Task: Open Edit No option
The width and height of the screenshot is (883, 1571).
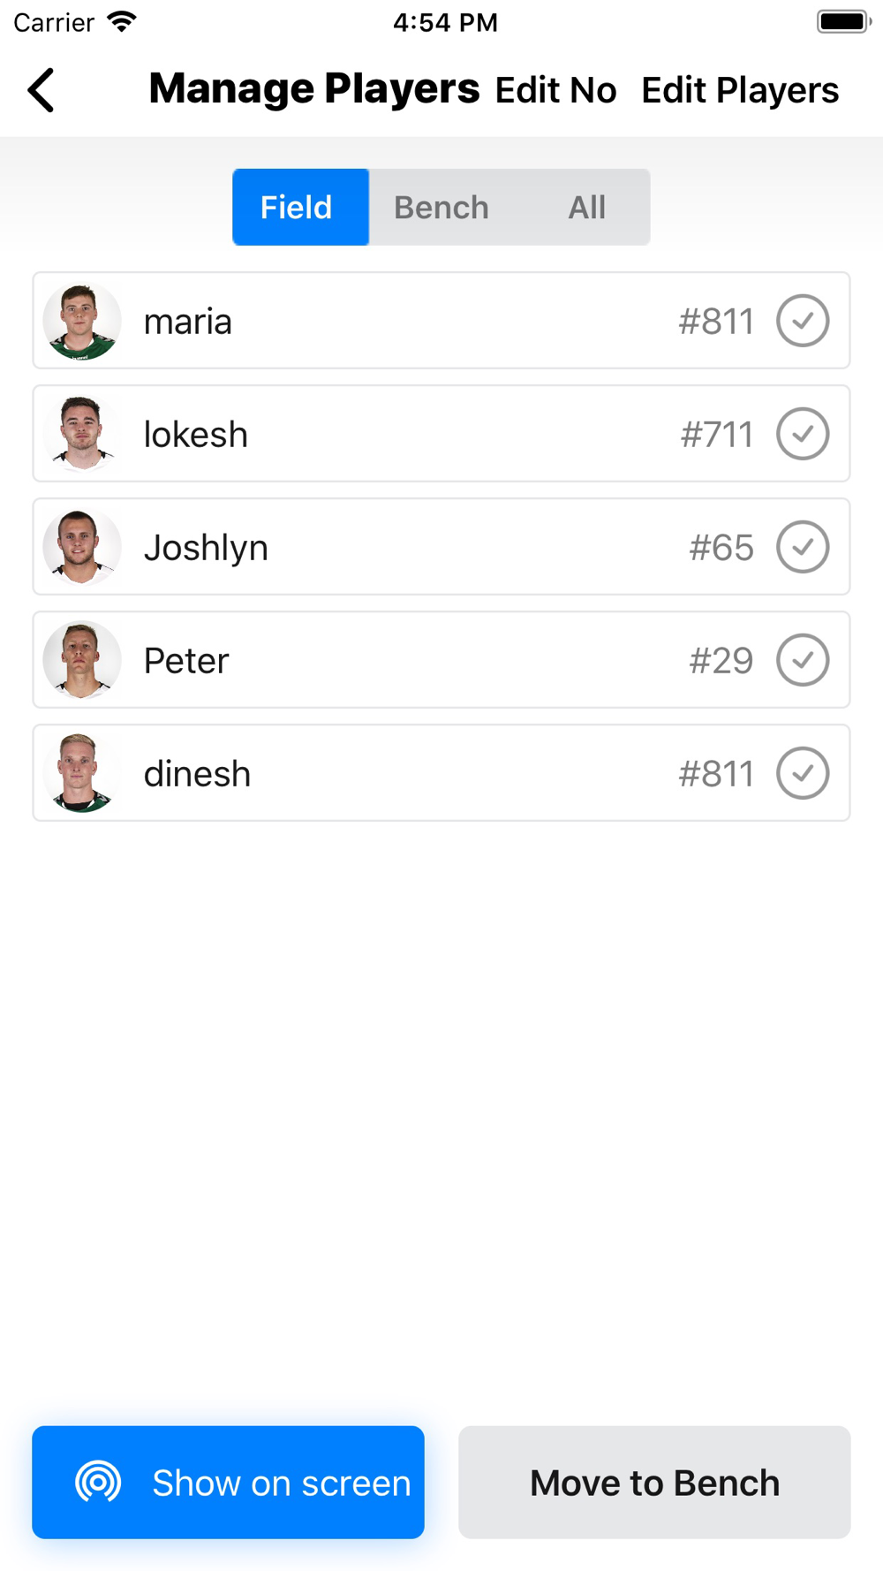Action: pyautogui.click(x=555, y=90)
